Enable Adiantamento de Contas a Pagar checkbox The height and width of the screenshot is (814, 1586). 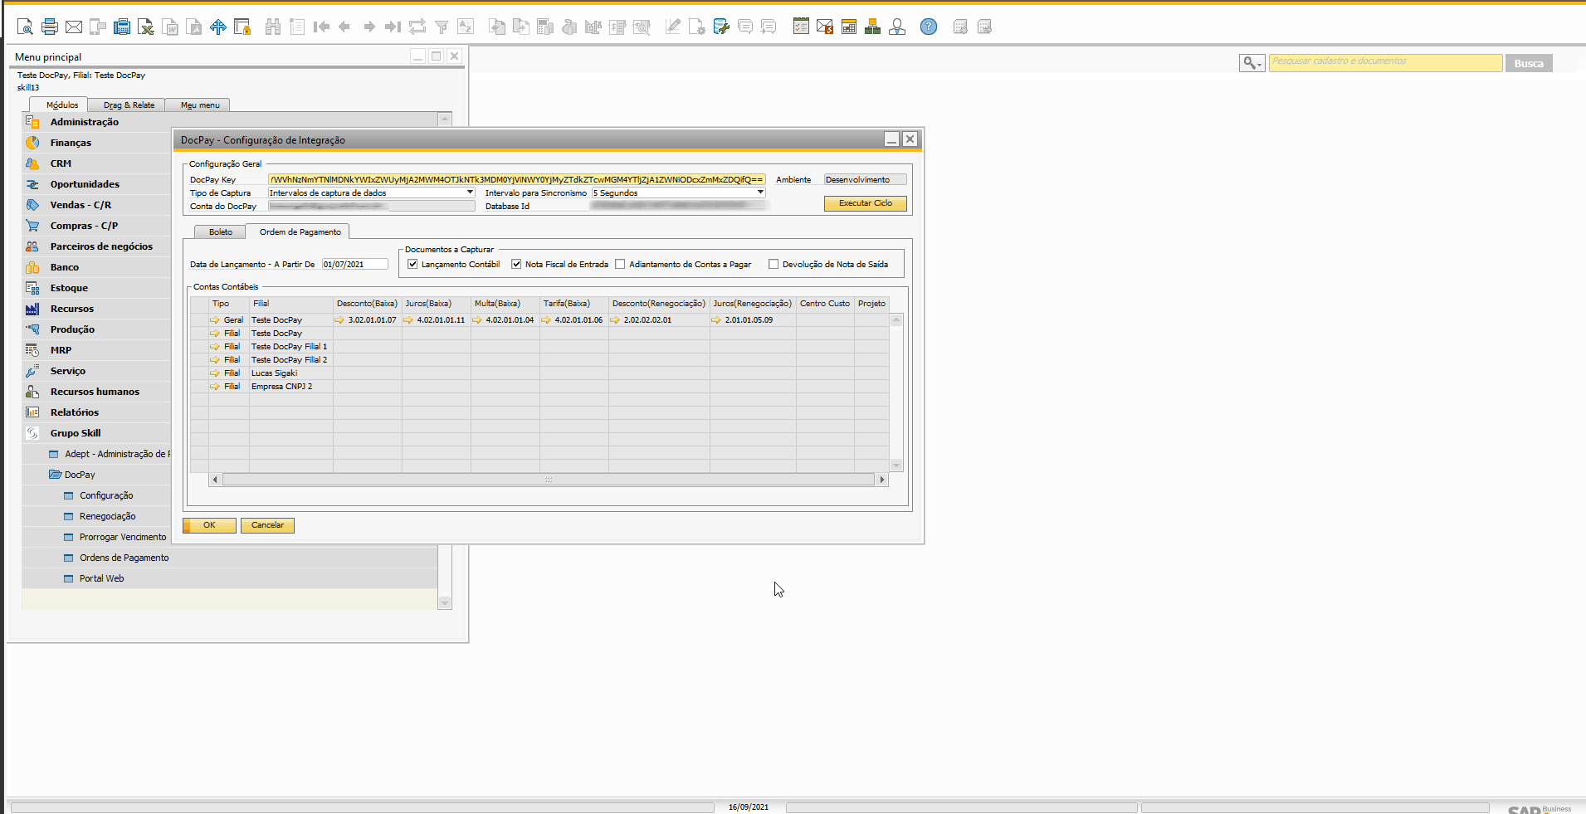pyautogui.click(x=620, y=264)
